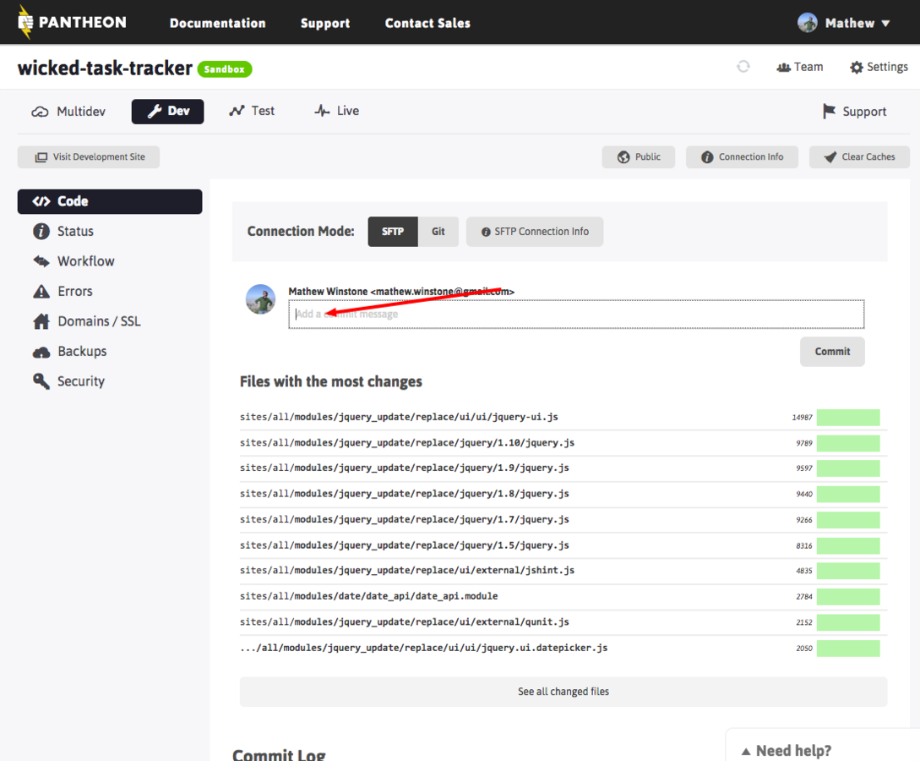The image size is (920, 761).
Task: Expand See all changed files
Action: [563, 692]
